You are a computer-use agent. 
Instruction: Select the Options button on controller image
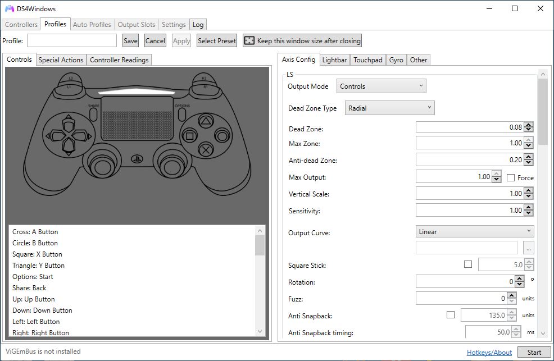click(x=182, y=115)
